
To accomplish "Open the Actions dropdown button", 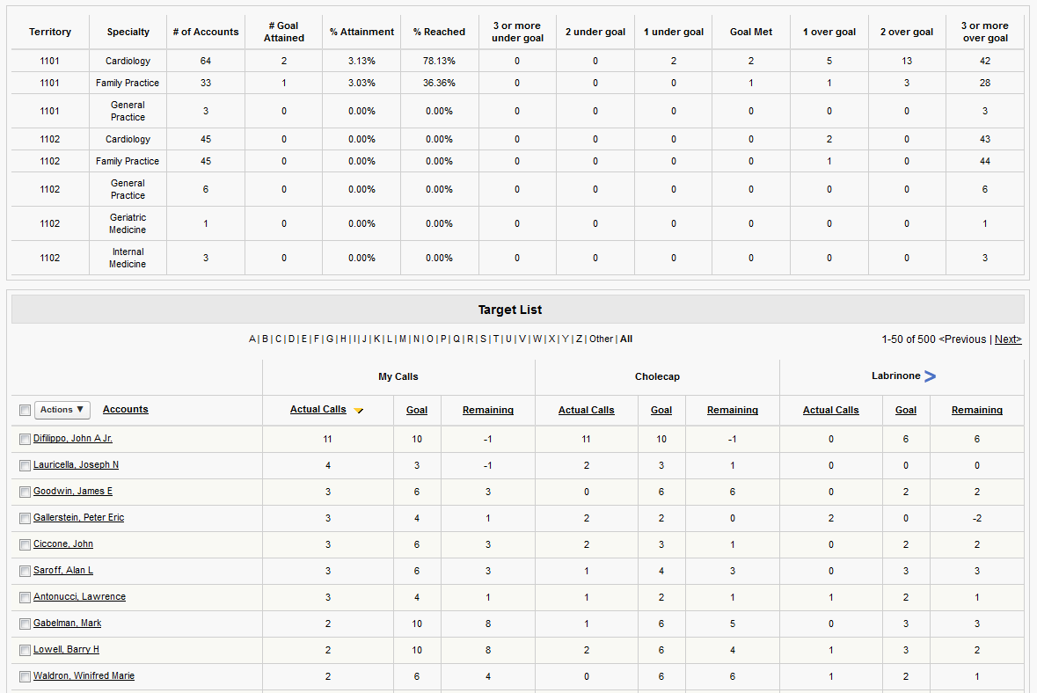I will pos(62,410).
